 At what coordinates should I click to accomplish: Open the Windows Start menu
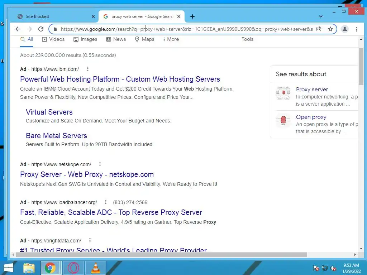click(9, 268)
